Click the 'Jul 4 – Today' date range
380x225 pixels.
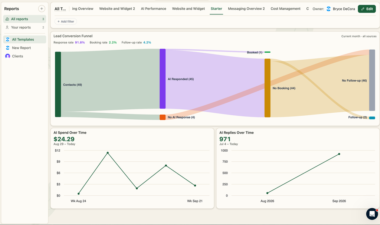229,144
